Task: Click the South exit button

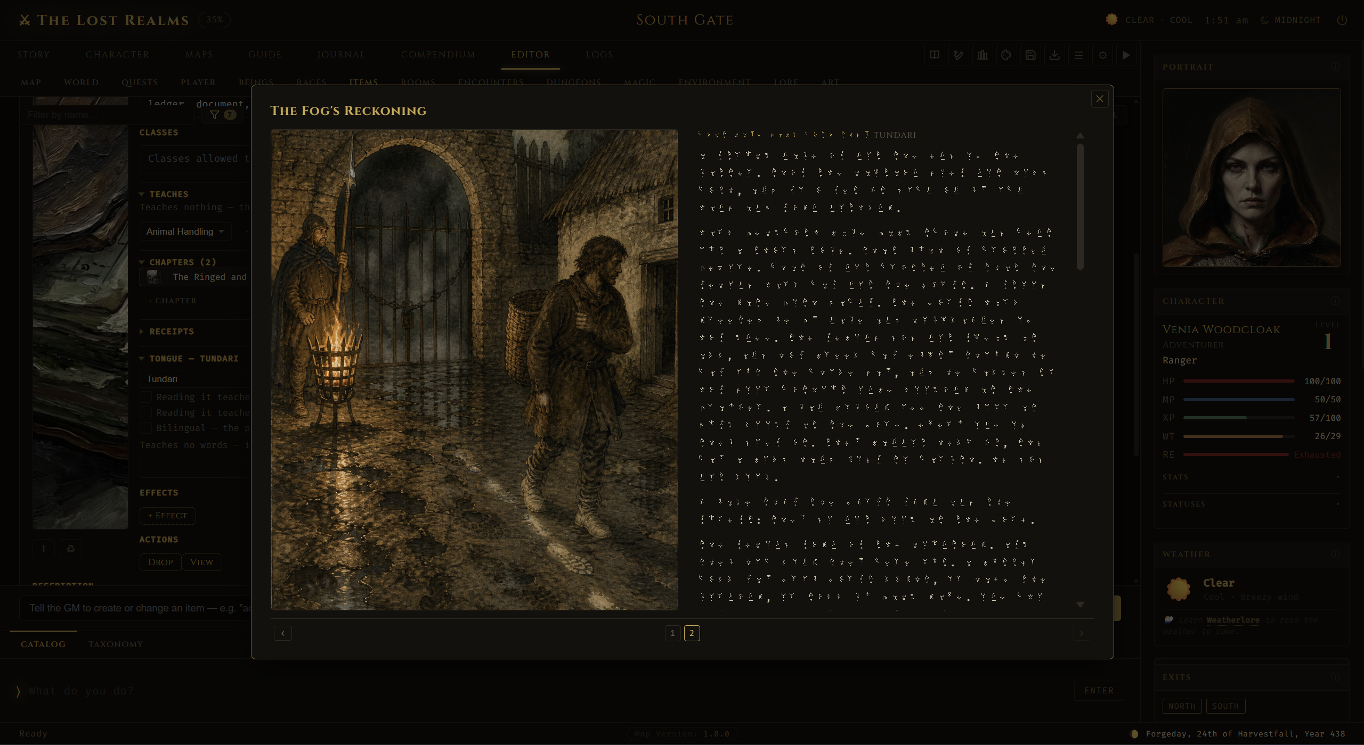Action: click(x=1225, y=706)
